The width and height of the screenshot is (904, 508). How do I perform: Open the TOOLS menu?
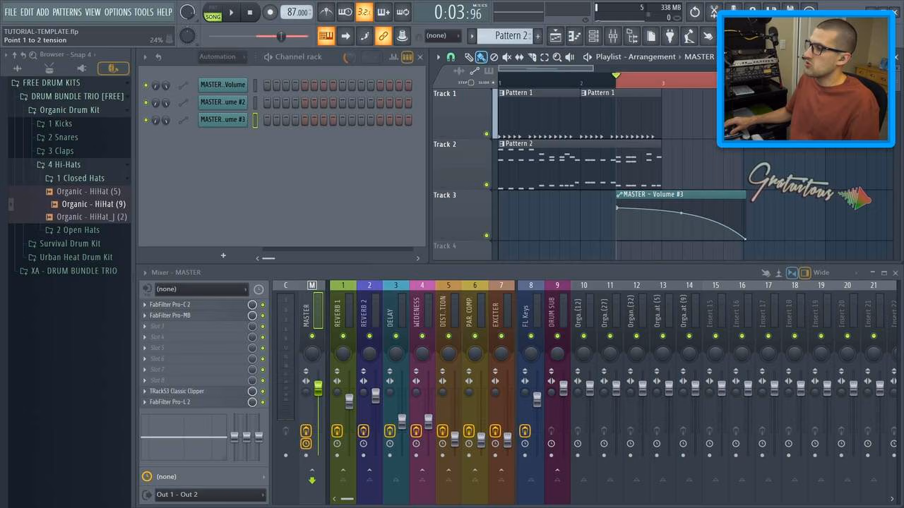coord(143,12)
